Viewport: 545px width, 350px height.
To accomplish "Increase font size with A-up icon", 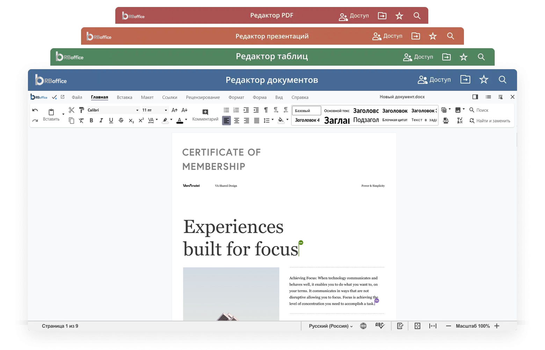I will tap(175, 110).
